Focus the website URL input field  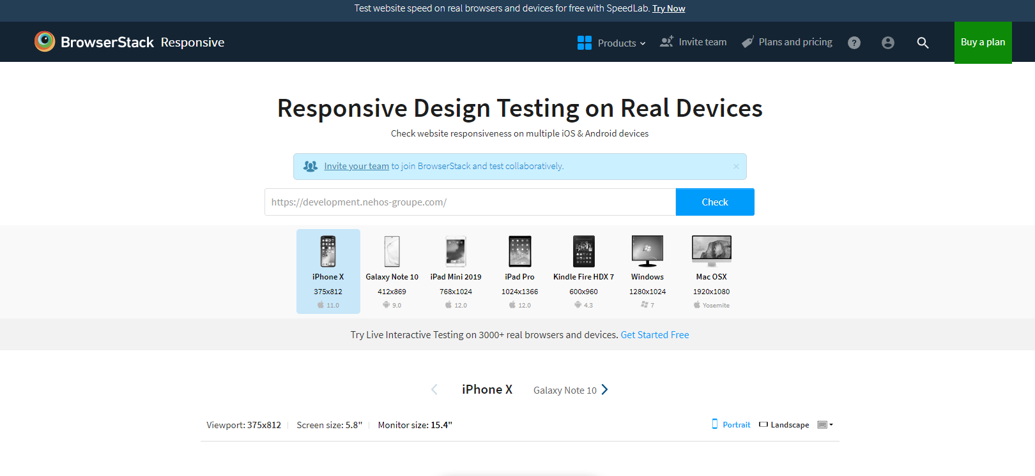click(x=470, y=202)
